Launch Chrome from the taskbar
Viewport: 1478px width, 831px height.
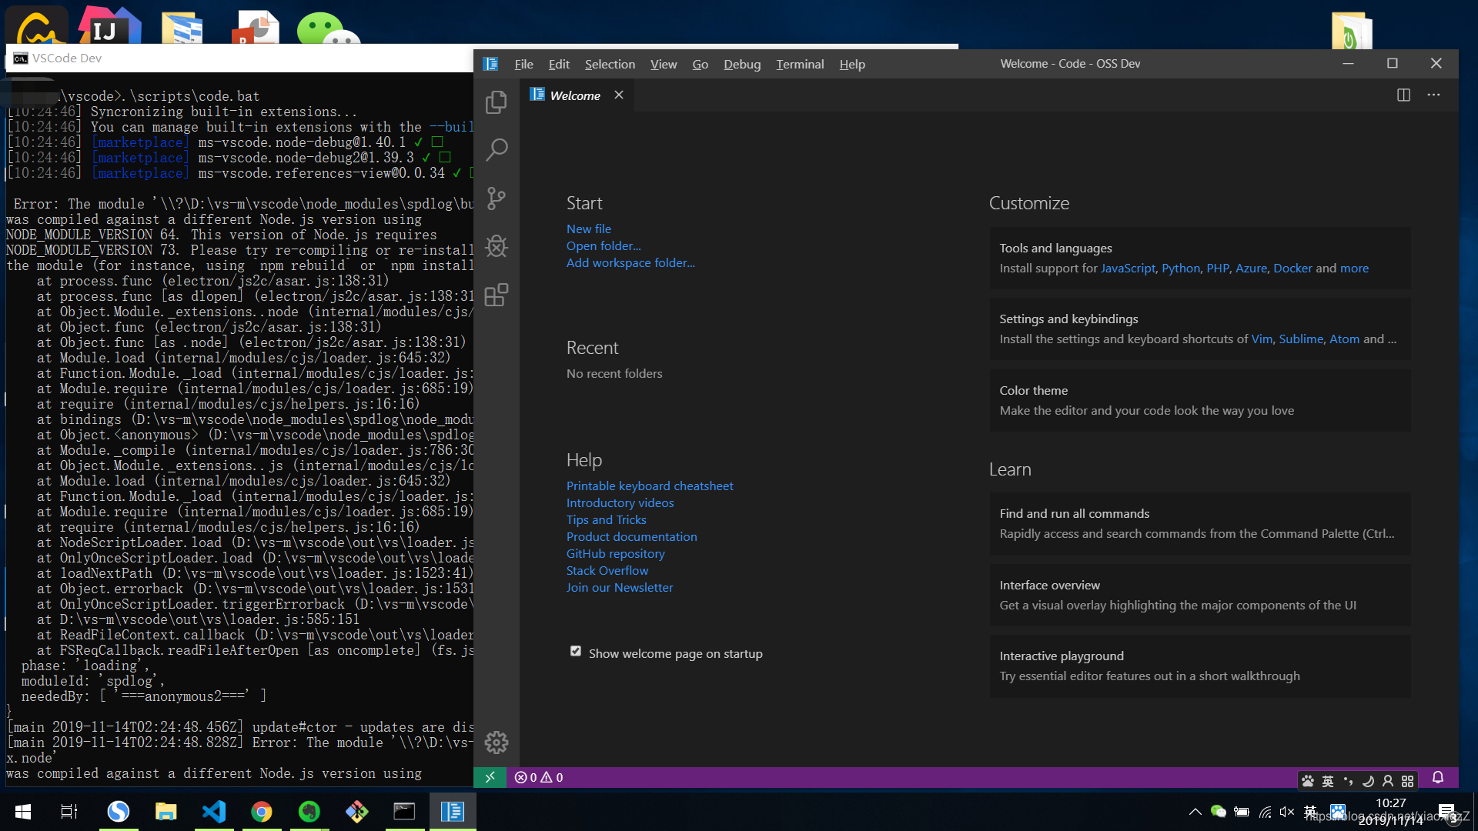coord(262,811)
